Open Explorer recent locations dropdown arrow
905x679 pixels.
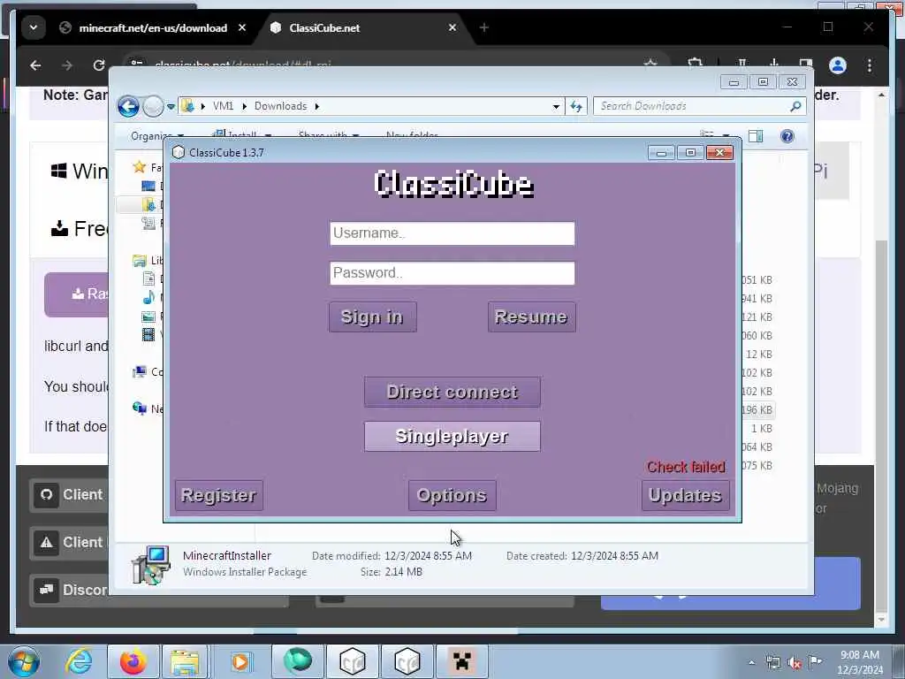click(x=171, y=107)
